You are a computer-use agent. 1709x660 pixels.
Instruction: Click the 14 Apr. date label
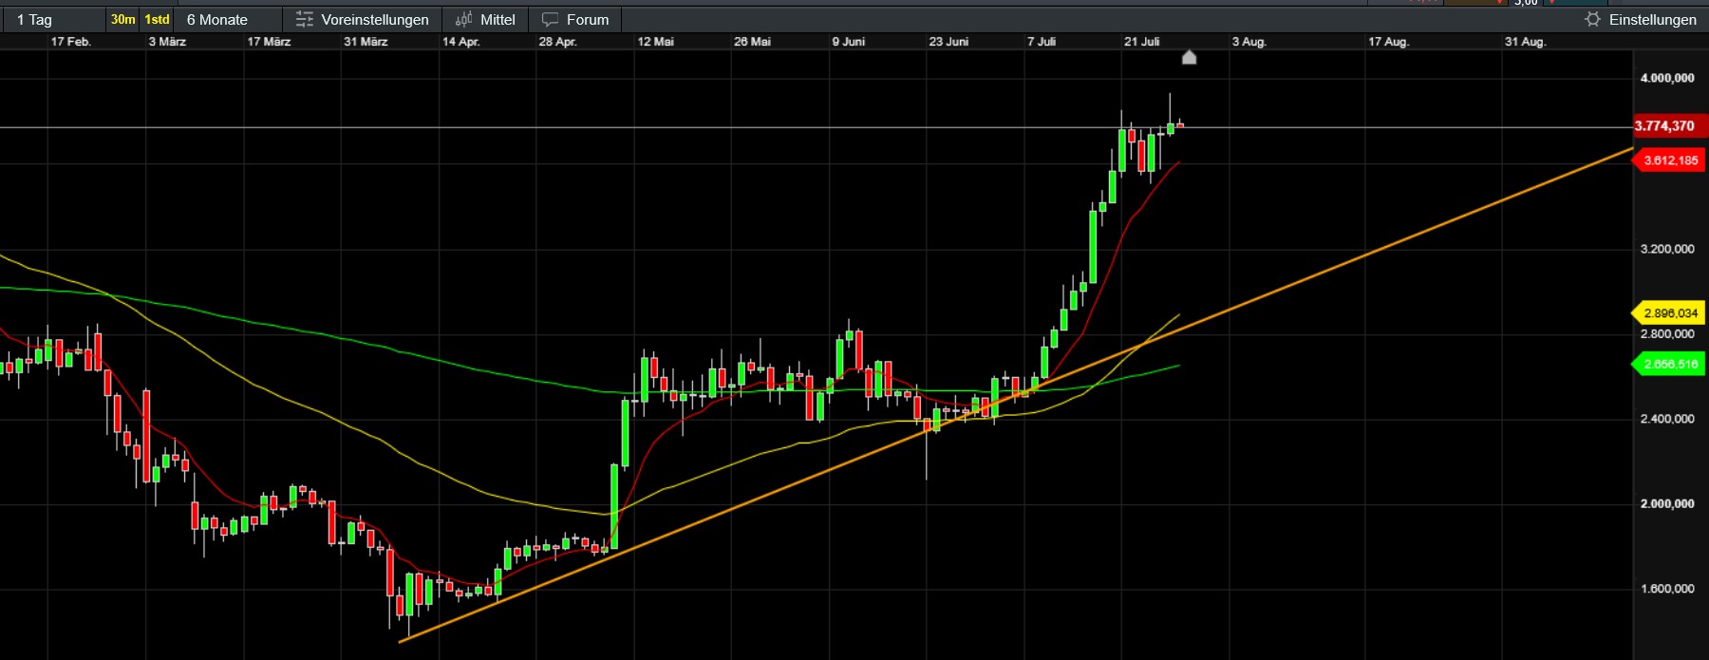[461, 42]
